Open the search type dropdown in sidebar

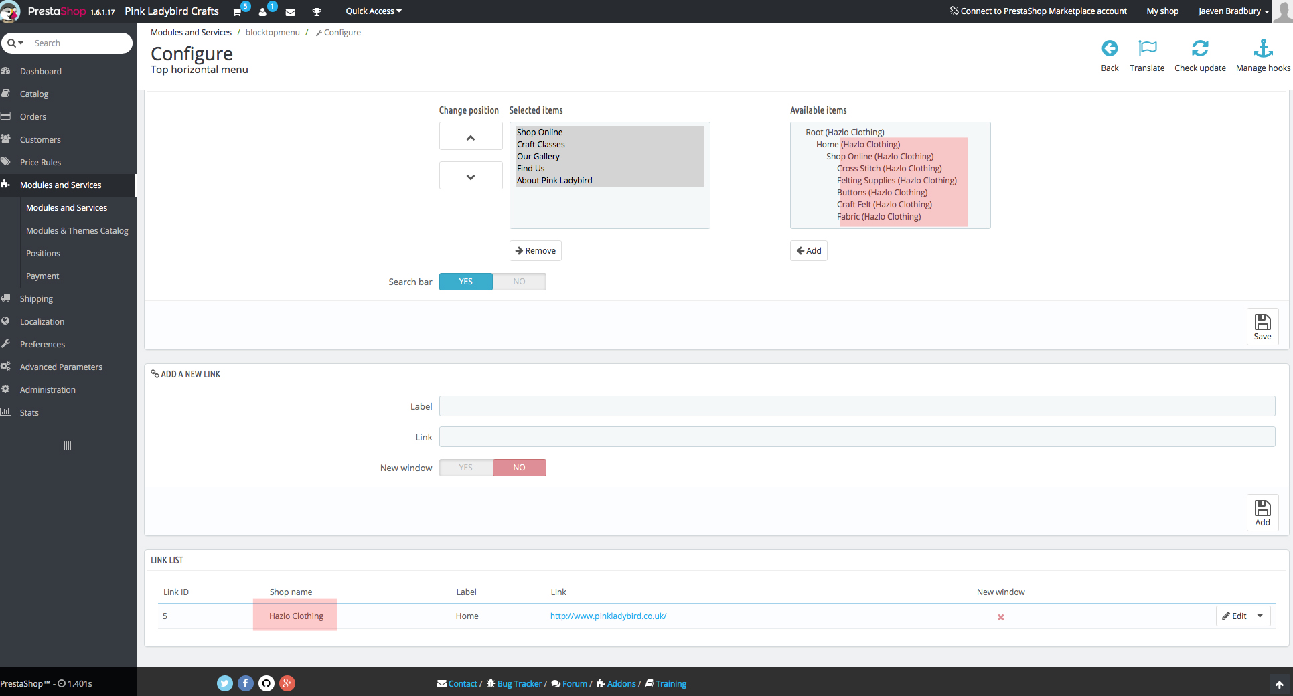15,43
